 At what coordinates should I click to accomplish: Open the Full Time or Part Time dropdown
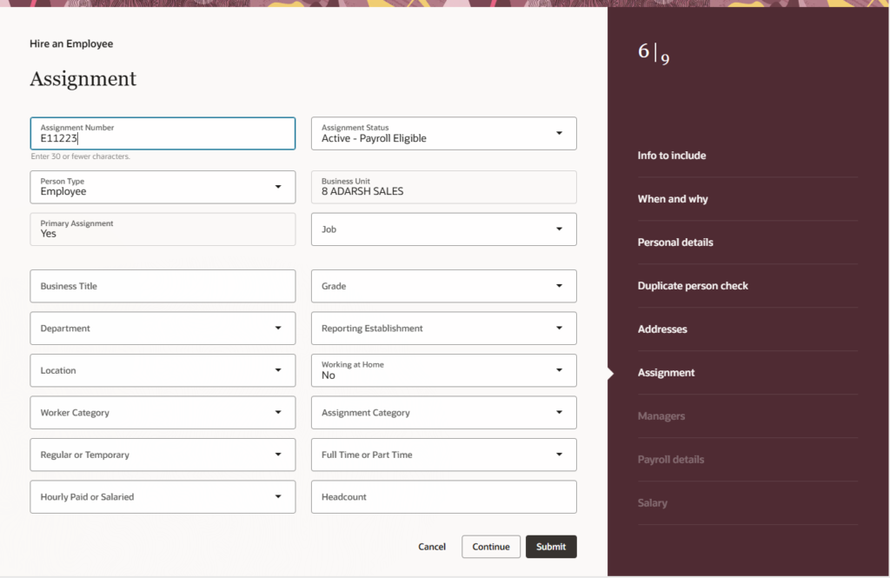(444, 455)
